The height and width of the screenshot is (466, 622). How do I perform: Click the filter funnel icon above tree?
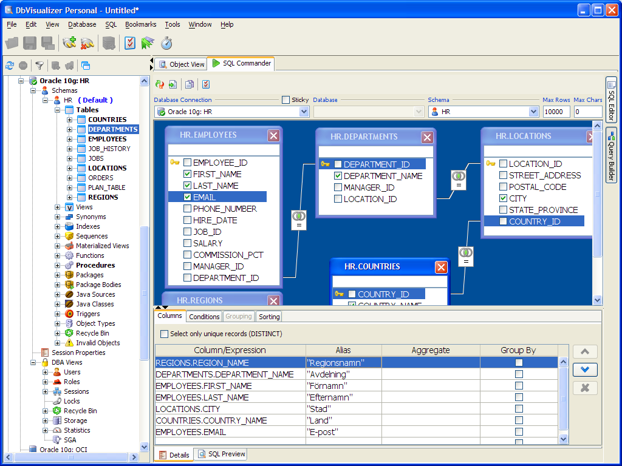coord(39,66)
